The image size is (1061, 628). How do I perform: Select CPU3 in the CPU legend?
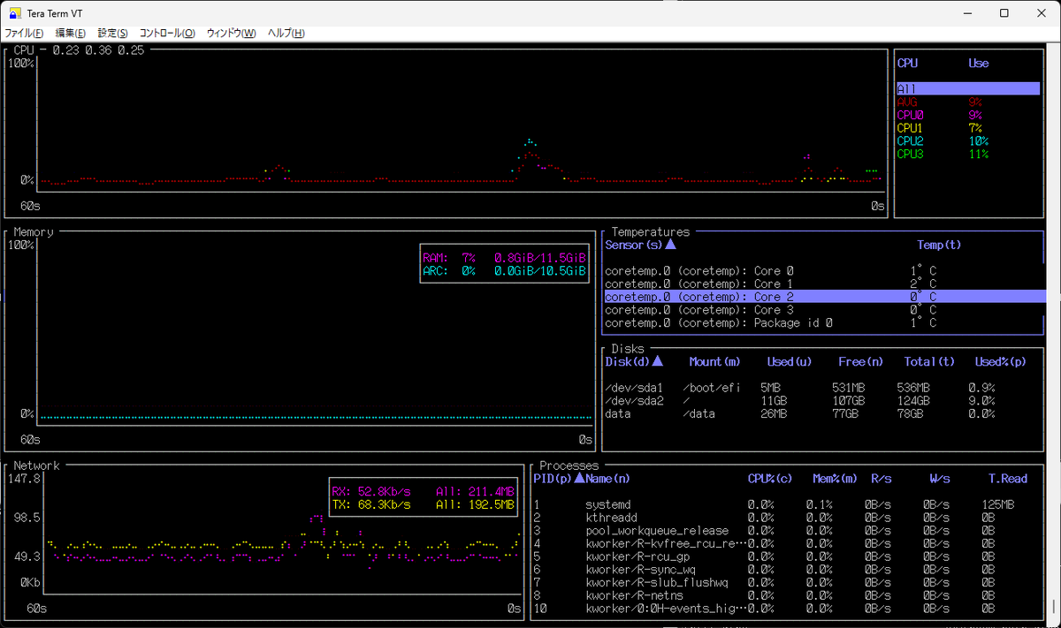(968, 154)
